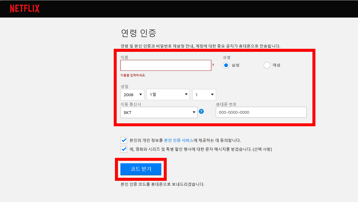
Task: Select the 남성 gender option
Action: [x=226, y=65]
